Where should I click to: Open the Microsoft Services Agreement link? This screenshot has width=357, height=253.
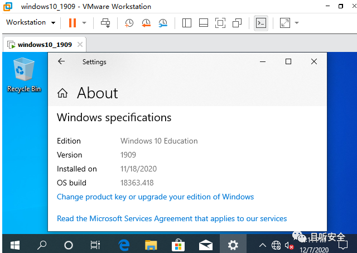coord(172,218)
